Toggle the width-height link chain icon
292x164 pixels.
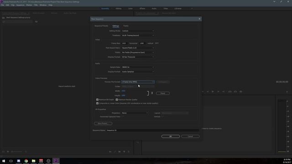click(x=152, y=93)
